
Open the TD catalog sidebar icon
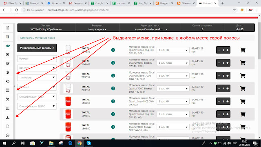(8, 37)
